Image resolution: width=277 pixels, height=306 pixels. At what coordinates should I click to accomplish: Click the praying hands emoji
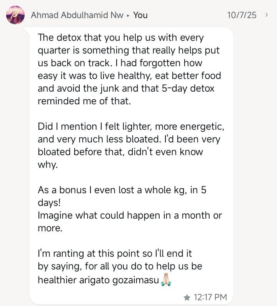point(167,280)
